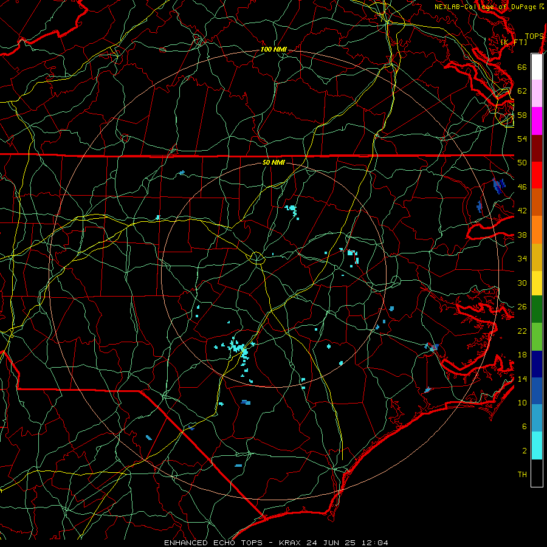Click the sky blue legend swatch
This screenshot has height=547, width=547.
(x=537, y=418)
